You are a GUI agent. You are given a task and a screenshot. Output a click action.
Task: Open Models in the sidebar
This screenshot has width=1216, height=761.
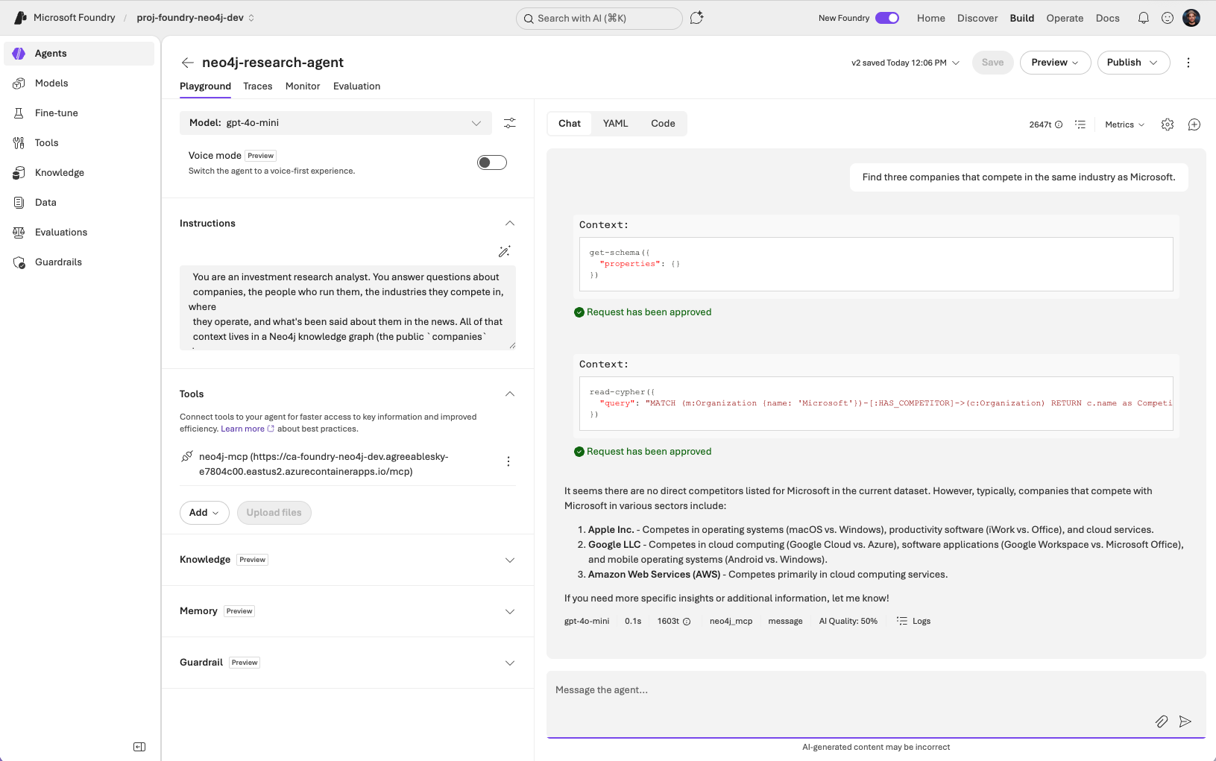[x=79, y=83]
